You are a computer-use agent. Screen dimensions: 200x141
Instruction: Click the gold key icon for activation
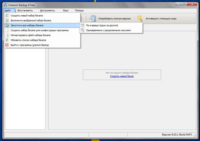click(x=140, y=19)
